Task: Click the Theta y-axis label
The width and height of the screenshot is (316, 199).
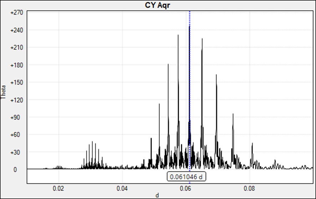Action: [4, 91]
